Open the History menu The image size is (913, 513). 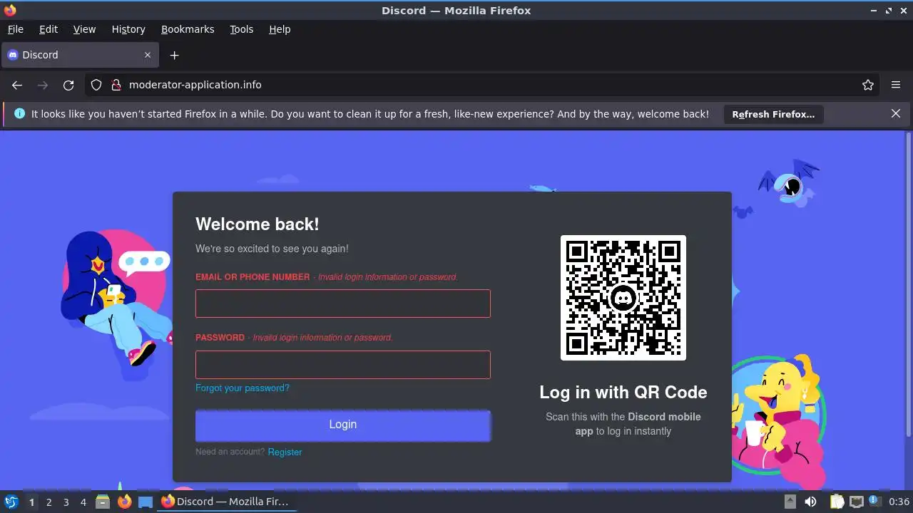tap(128, 29)
